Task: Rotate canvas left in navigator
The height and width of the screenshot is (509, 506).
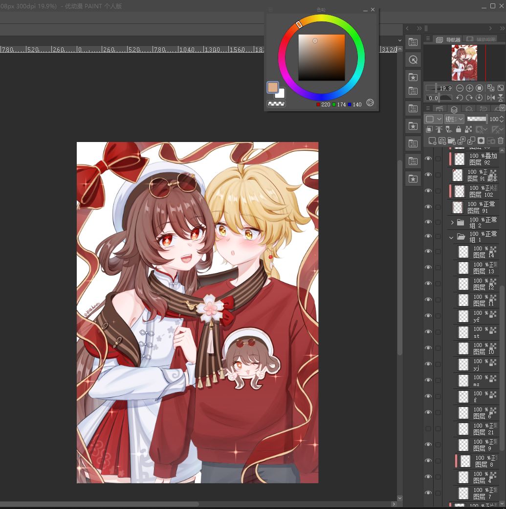Action: (460, 98)
